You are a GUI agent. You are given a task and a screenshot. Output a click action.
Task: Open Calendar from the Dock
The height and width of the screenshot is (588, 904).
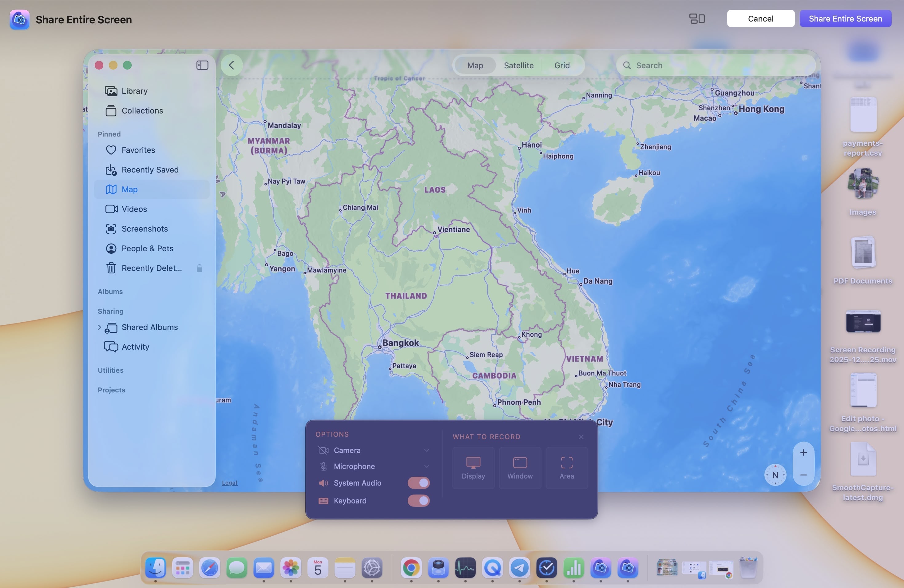(318, 568)
